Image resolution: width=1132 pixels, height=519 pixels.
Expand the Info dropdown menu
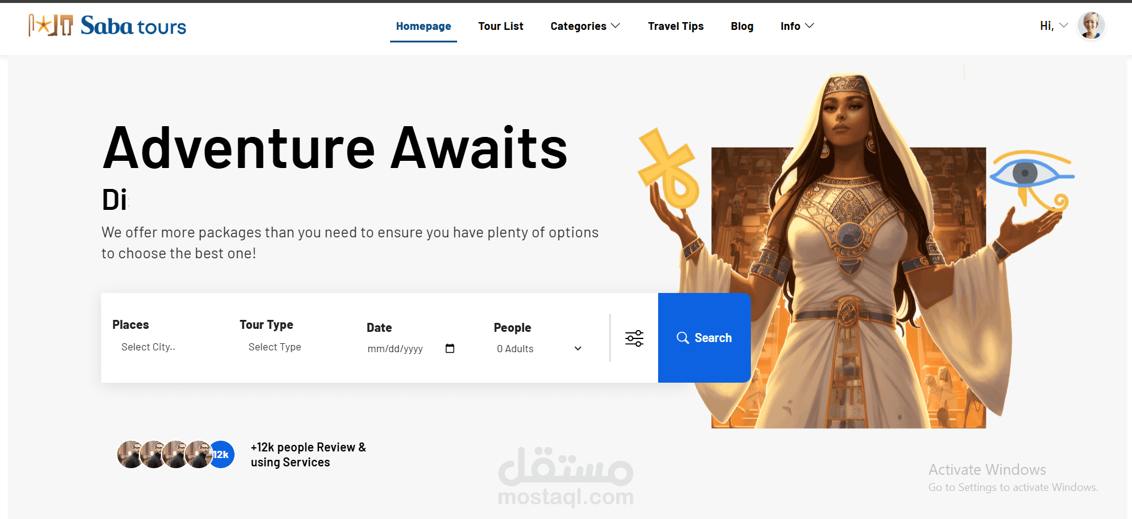(797, 26)
